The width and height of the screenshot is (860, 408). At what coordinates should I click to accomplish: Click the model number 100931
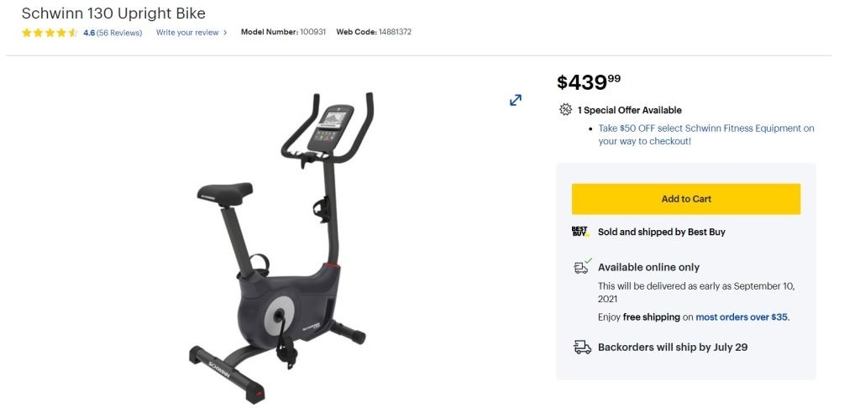[312, 32]
